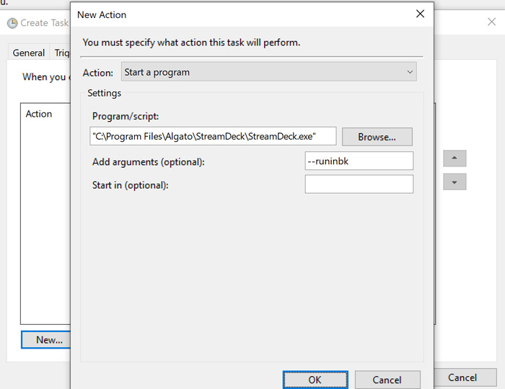Click the Program/script path field
505x389 pixels.
pyautogui.click(x=214, y=136)
